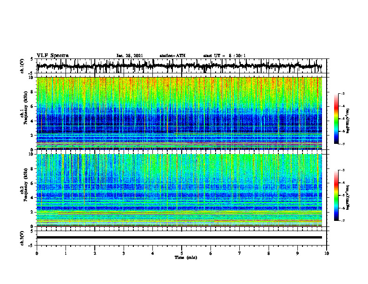Click the "Time (min)" axis label
This screenshot has width=368, height=284.
(186, 258)
